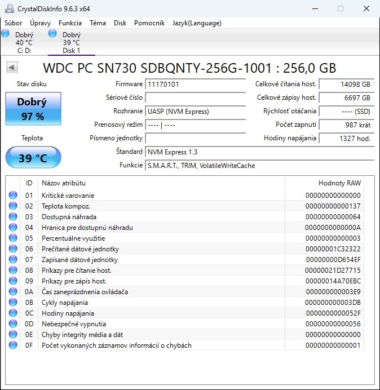Click the blue status orb for Disk 1

(x=52, y=33)
